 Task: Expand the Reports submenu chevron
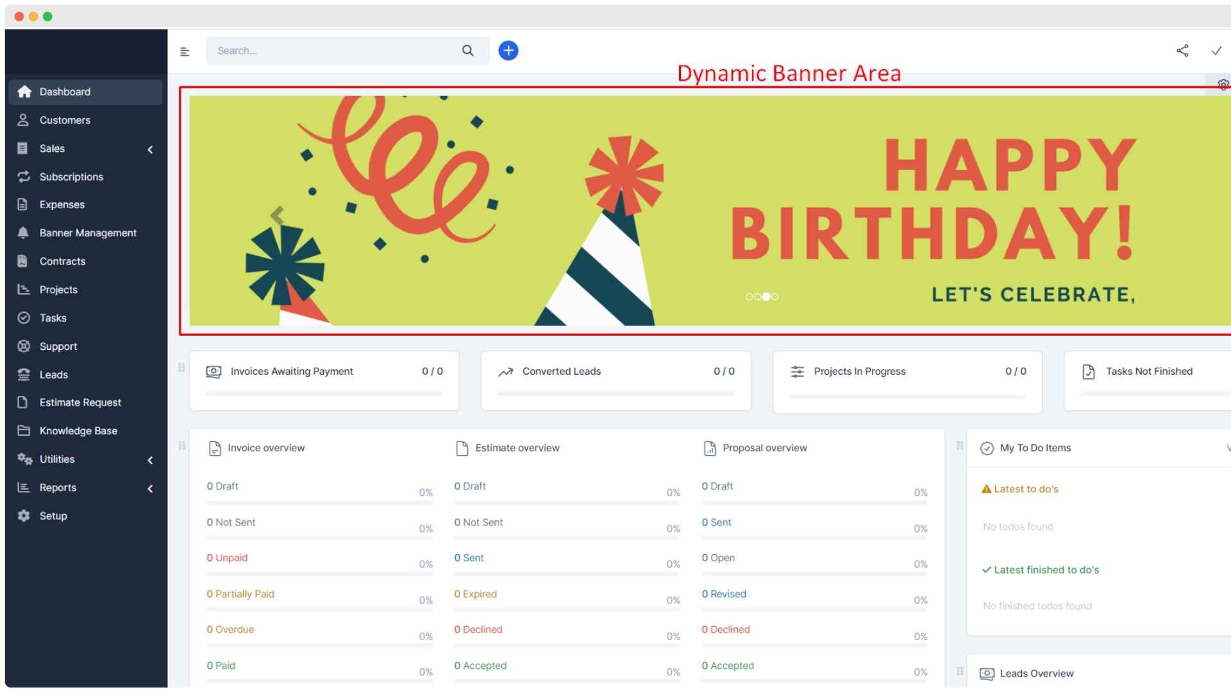click(150, 488)
